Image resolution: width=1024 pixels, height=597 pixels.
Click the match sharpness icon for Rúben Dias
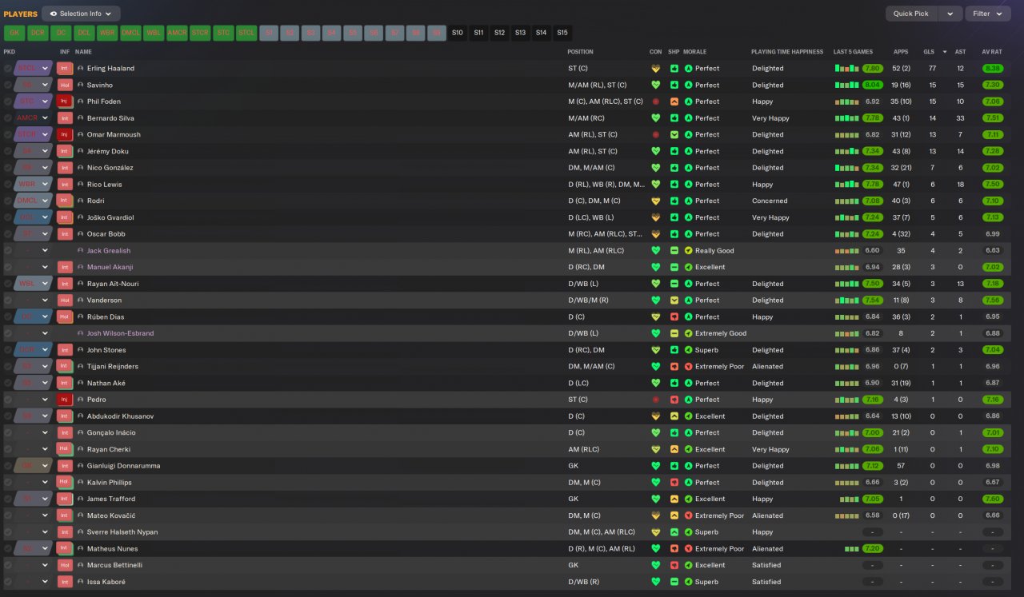[674, 317]
